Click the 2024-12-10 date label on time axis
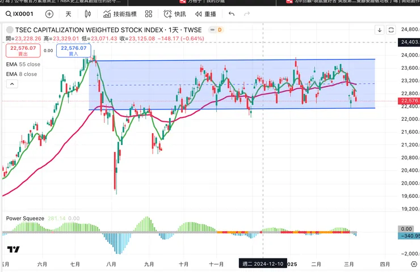Viewport: 420px width, 272px height. [x=263, y=264]
